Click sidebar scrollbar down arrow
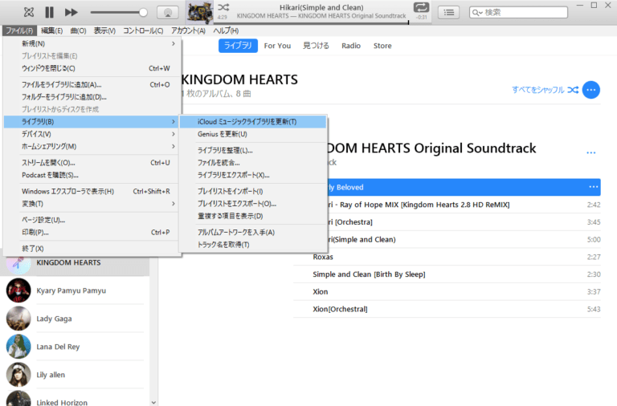Viewport: 617px width, 406px height. (154, 403)
